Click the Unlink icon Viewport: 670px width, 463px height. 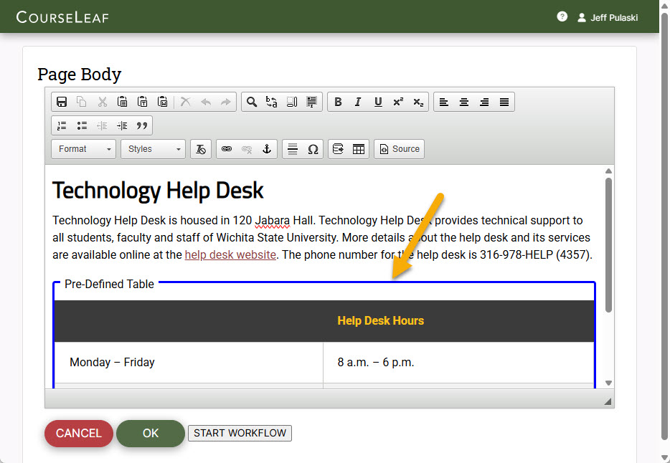(x=247, y=149)
